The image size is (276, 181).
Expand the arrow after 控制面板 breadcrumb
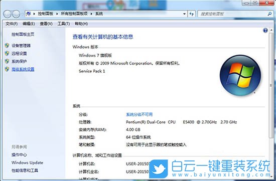pos(57,14)
